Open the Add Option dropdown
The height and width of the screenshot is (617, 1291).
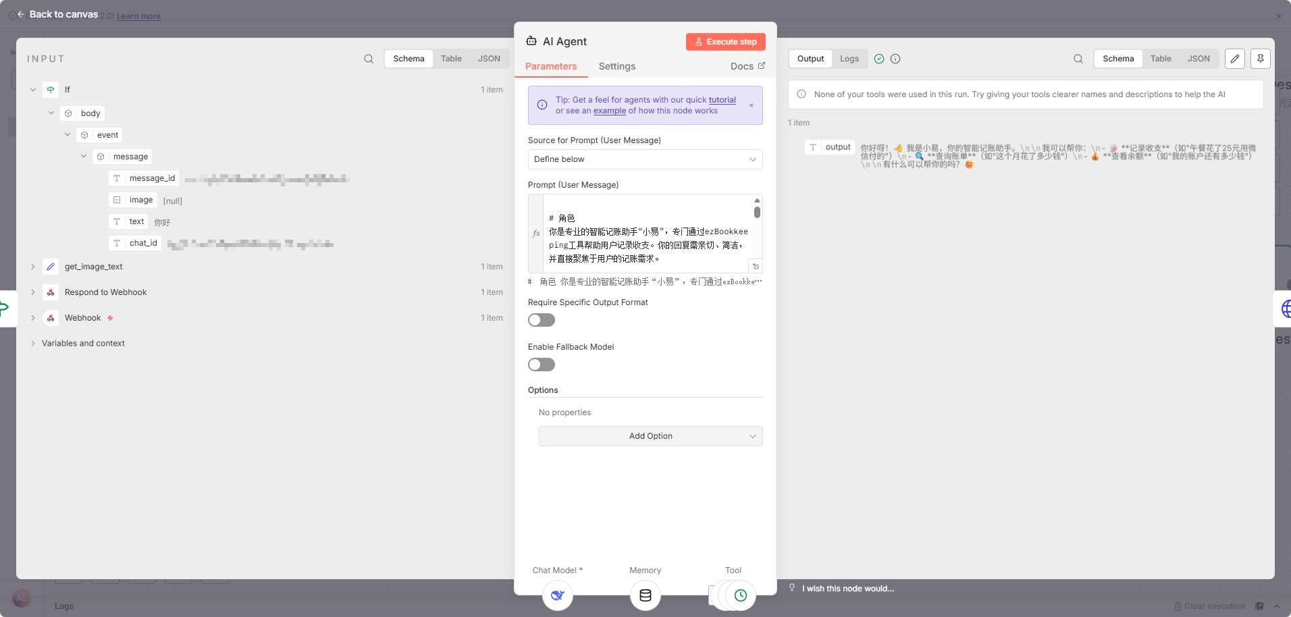(650, 435)
